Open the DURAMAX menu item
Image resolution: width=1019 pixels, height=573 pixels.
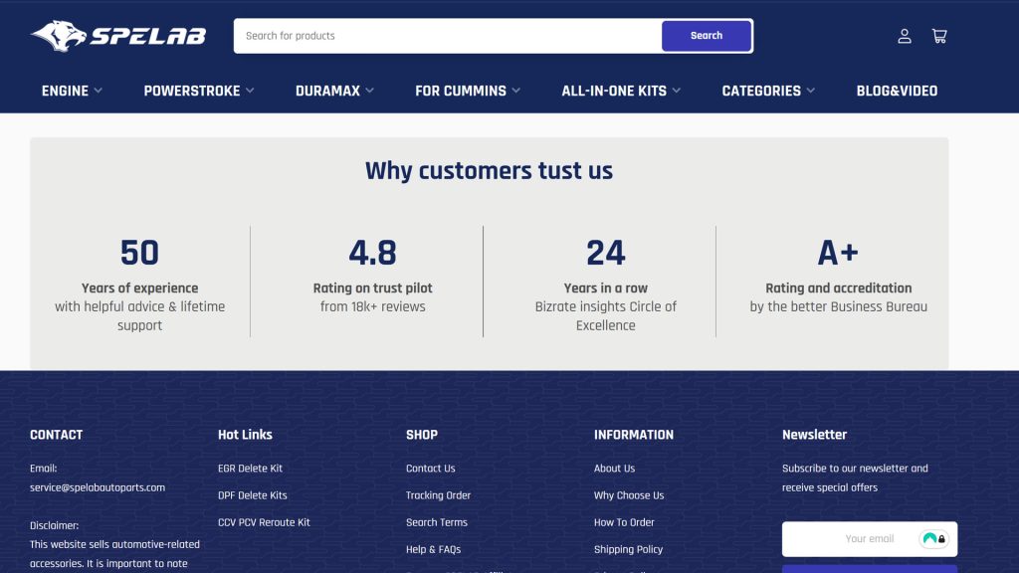pos(327,91)
